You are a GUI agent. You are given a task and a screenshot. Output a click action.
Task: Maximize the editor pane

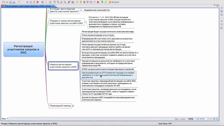217,6
